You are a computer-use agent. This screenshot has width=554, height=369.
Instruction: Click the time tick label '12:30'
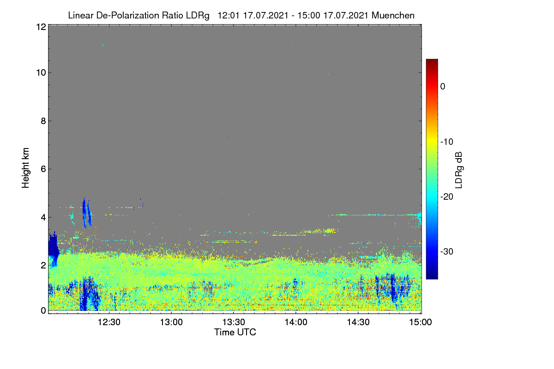[x=109, y=322]
